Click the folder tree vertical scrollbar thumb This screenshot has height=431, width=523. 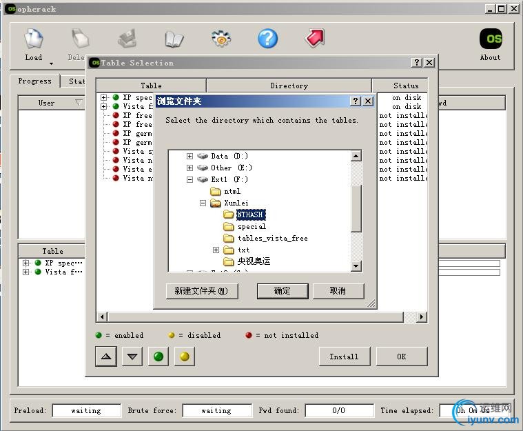point(356,208)
